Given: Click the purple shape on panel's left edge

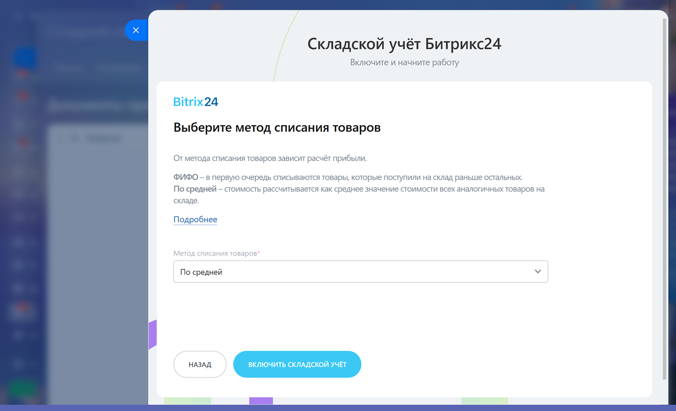Looking at the screenshot, I should (153, 334).
